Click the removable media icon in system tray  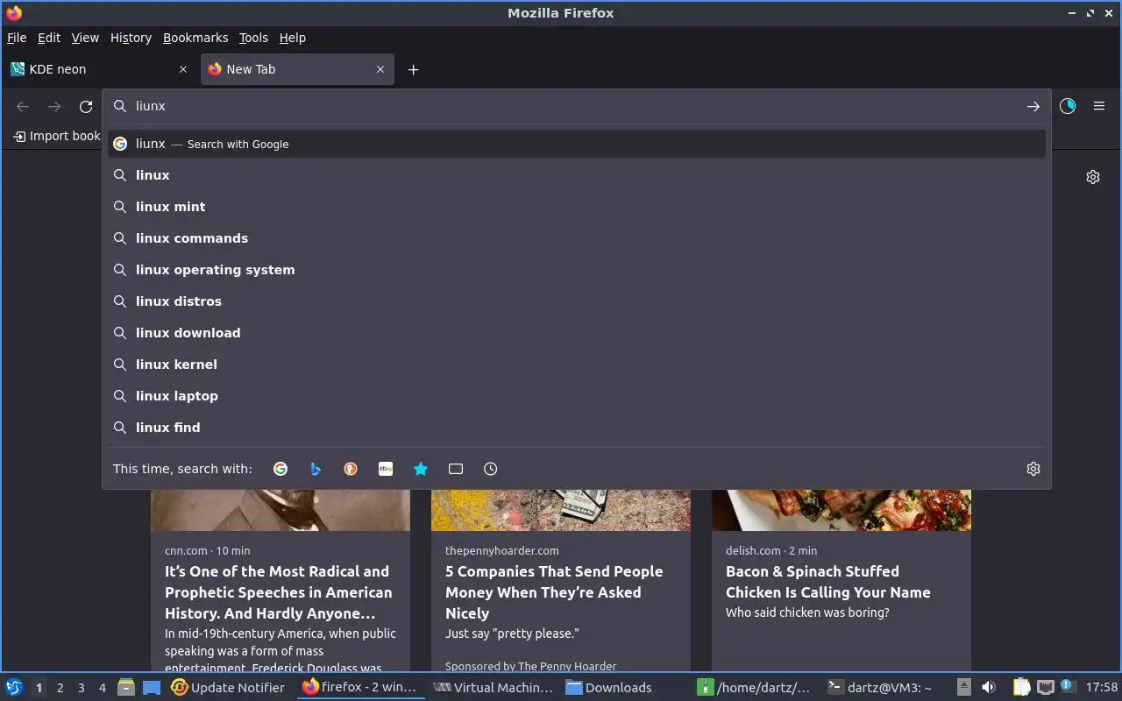click(x=963, y=688)
